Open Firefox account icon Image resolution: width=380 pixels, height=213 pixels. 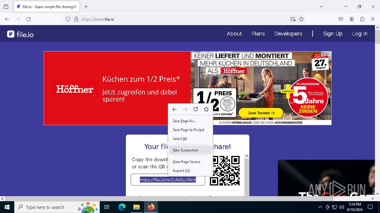pyautogui.click(x=351, y=19)
